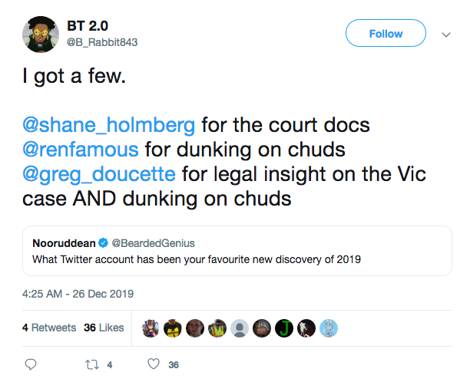Open the green J liker avatar
Image resolution: width=470 pixels, height=382 pixels.
click(284, 328)
